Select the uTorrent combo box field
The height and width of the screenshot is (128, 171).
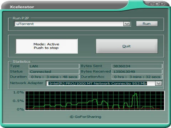(x=72, y=24)
